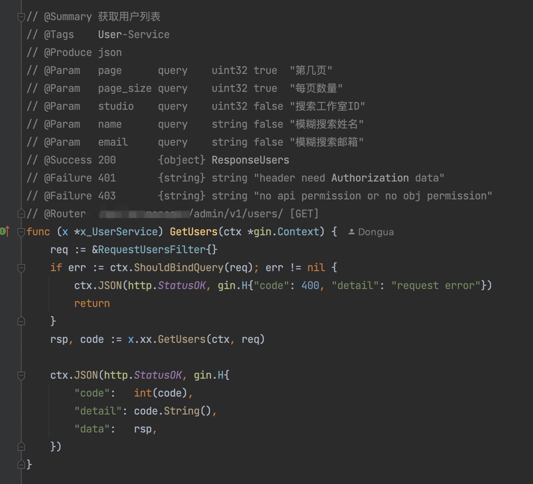Click the return keyword
The image size is (533, 484).
pos(92,303)
